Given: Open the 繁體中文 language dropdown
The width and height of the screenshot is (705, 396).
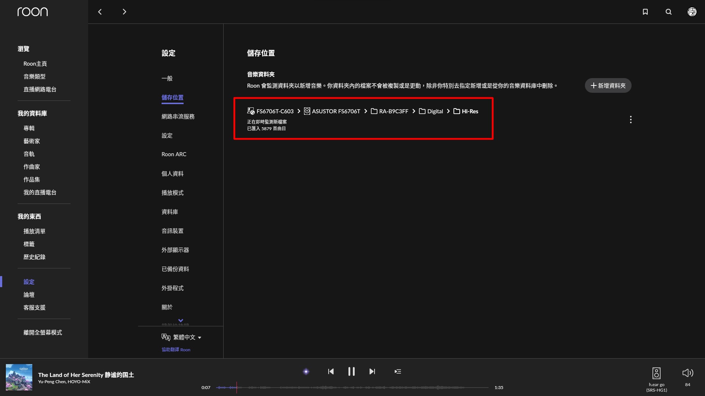Looking at the screenshot, I should click(187, 337).
